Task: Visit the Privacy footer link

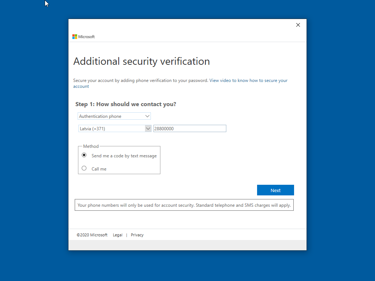Action: (x=137, y=235)
